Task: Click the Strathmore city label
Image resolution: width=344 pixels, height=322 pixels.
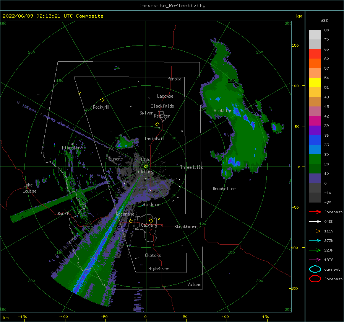Action: [186, 227]
